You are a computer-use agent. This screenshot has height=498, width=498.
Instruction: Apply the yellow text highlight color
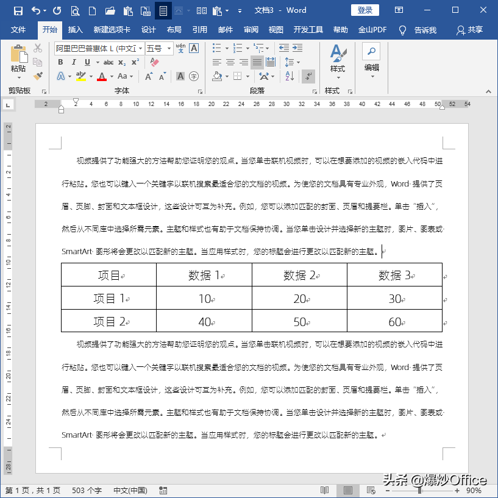pyautogui.click(x=80, y=76)
